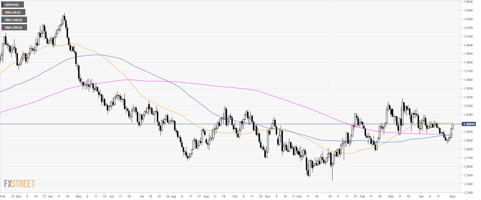This screenshot has height=200, width=481.
Task: Click the current price tag 1.30910
Action: coord(469,124)
